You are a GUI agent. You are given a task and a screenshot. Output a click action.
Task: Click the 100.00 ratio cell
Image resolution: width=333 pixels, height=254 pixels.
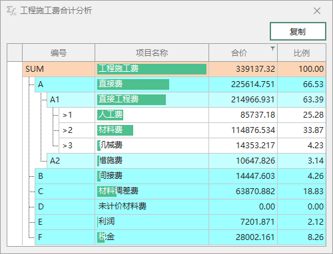[302, 69]
